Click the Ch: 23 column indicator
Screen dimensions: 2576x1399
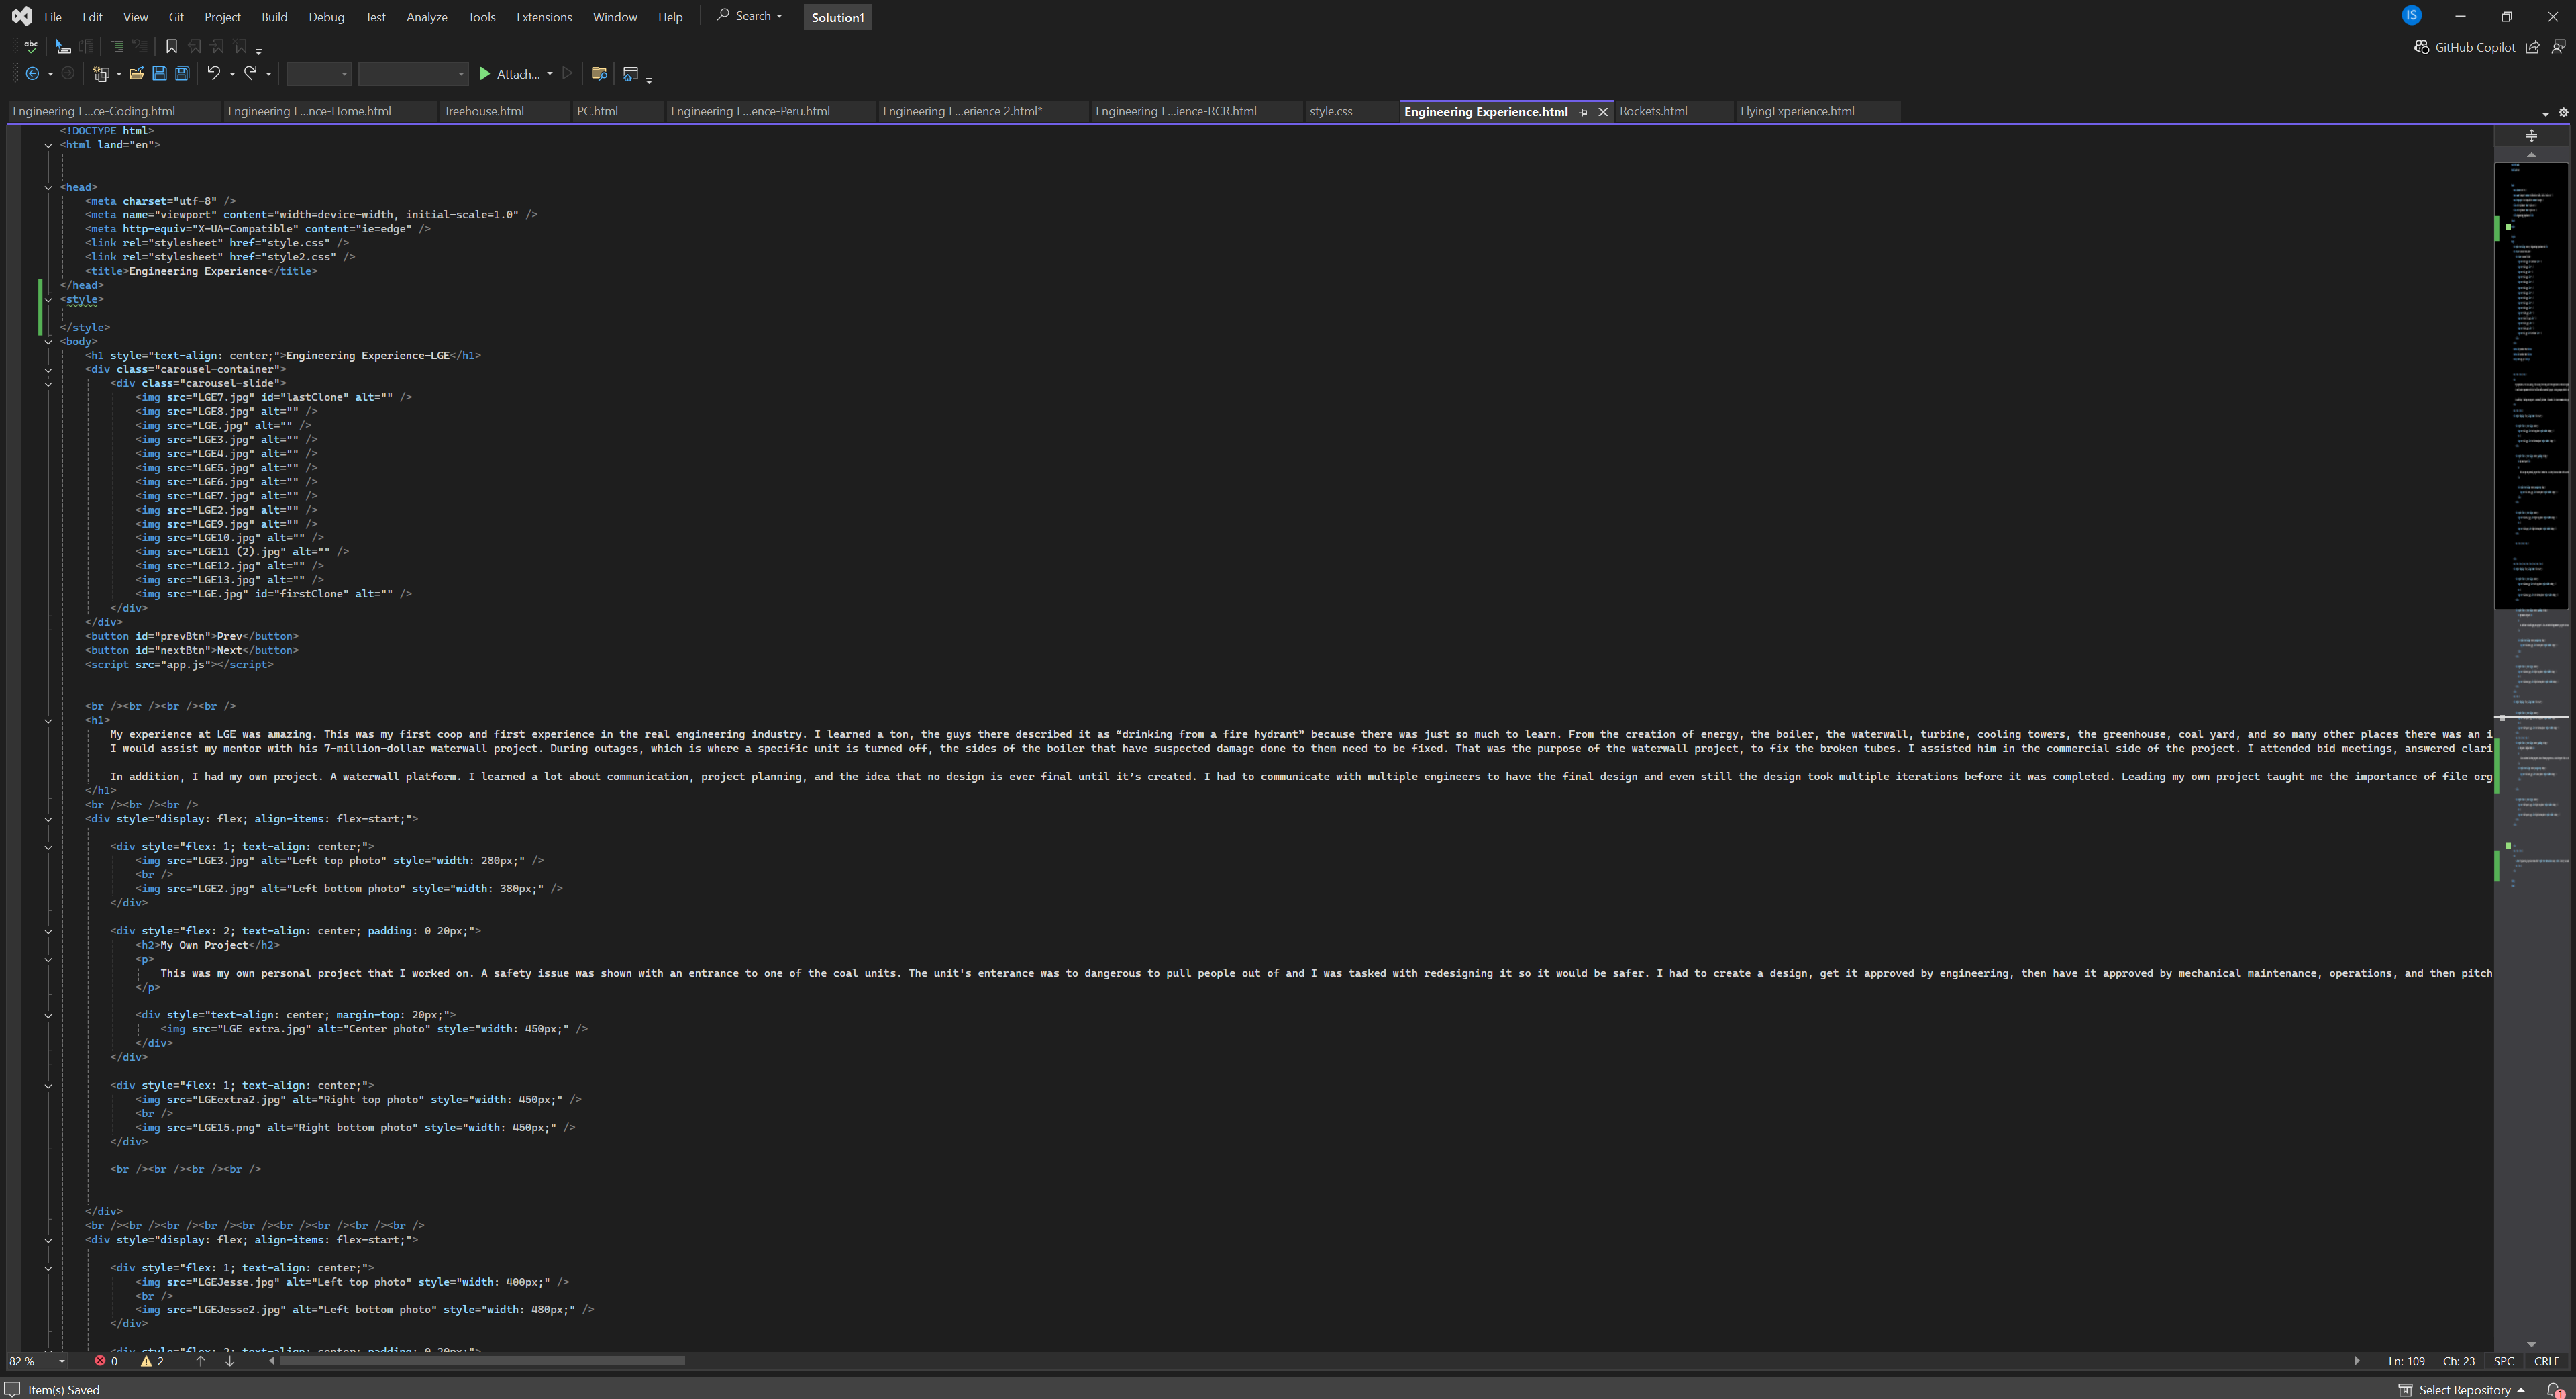[2458, 1361]
